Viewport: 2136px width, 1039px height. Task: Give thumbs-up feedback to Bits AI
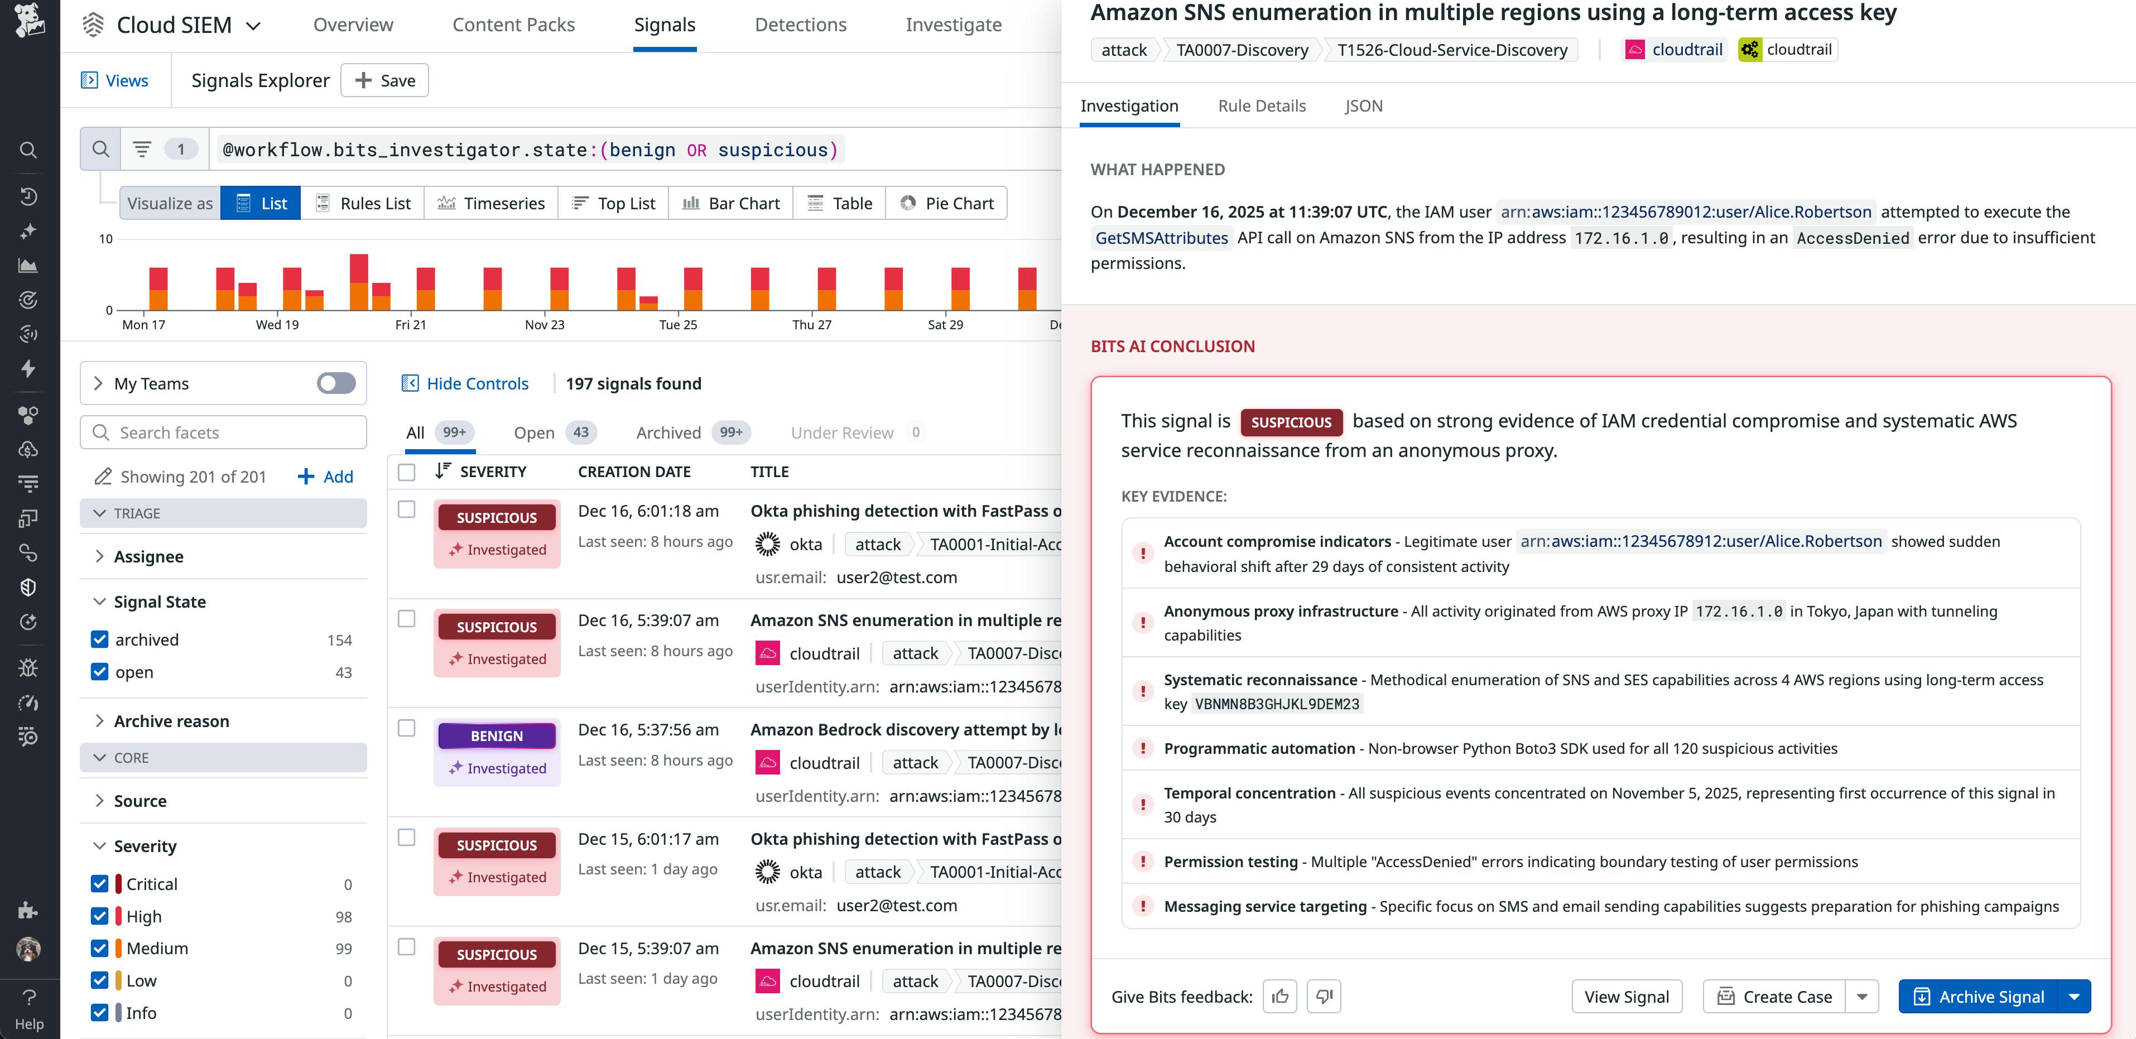[1280, 996]
